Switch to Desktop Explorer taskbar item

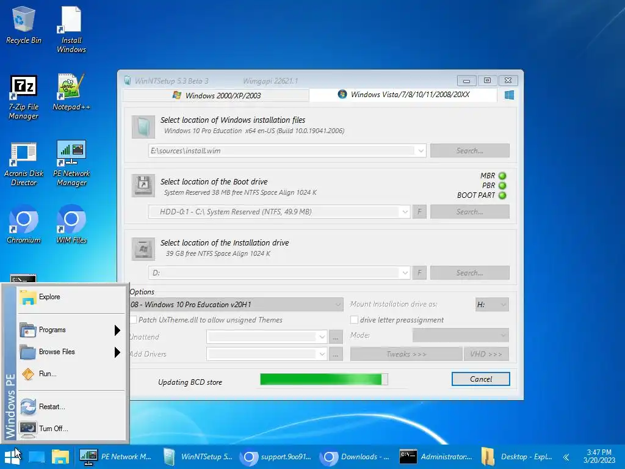tap(516, 457)
